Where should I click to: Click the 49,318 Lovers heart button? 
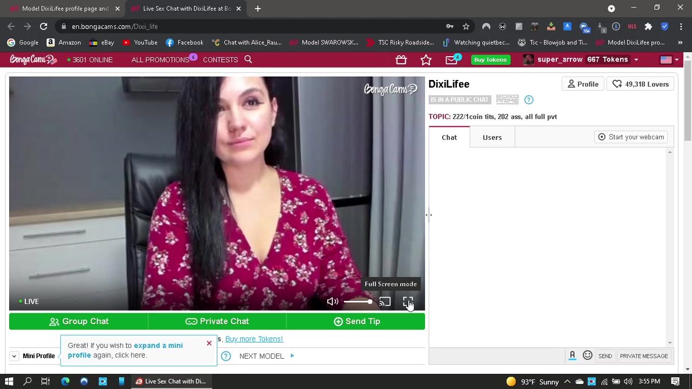641,84
